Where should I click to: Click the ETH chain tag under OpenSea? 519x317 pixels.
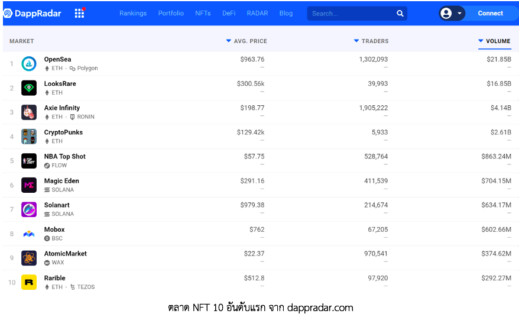(x=54, y=68)
